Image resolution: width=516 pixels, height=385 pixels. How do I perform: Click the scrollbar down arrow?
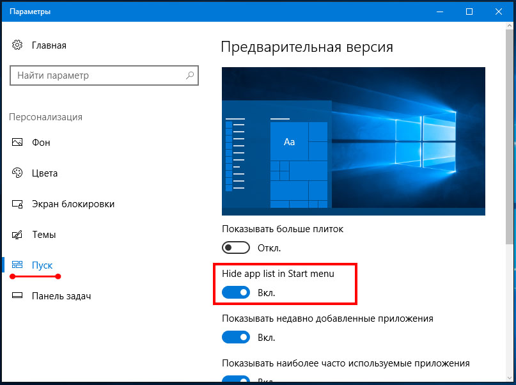[x=509, y=378]
